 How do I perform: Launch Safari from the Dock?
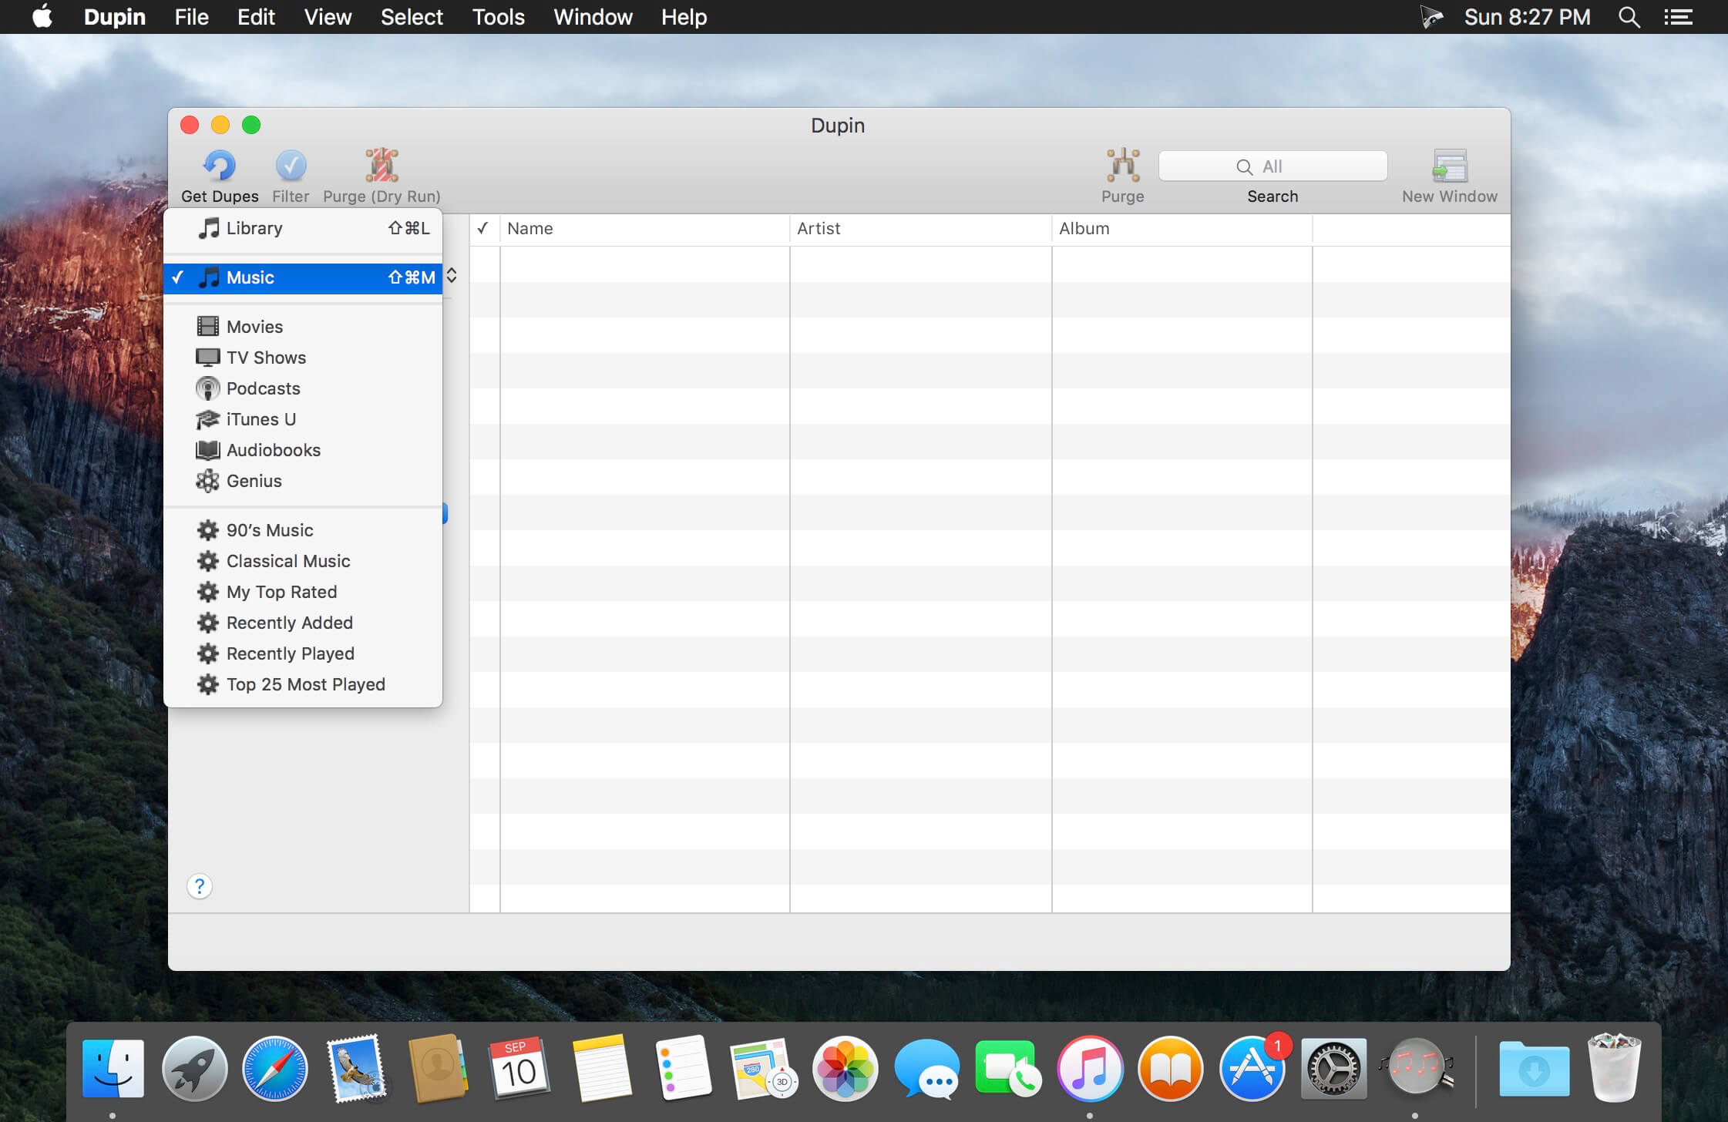pos(275,1068)
